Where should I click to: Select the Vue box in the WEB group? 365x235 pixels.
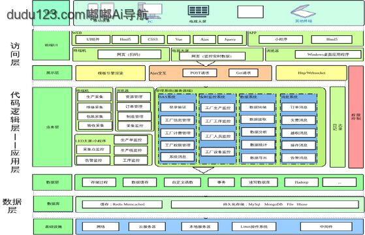[x=178, y=39]
